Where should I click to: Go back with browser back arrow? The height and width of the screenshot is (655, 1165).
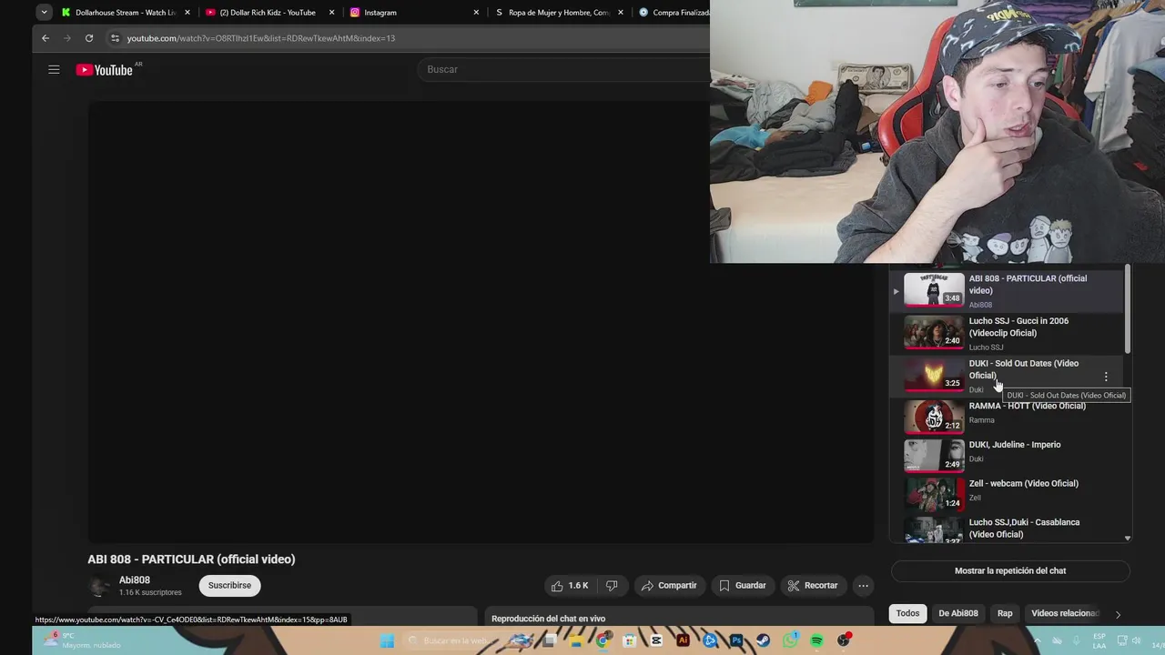tap(46, 38)
